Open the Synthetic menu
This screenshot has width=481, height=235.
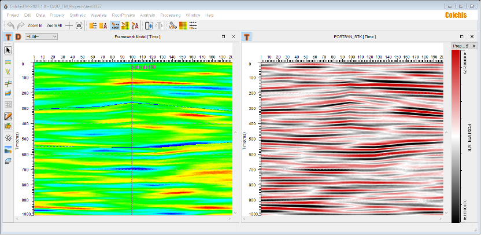click(x=77, y=15)
